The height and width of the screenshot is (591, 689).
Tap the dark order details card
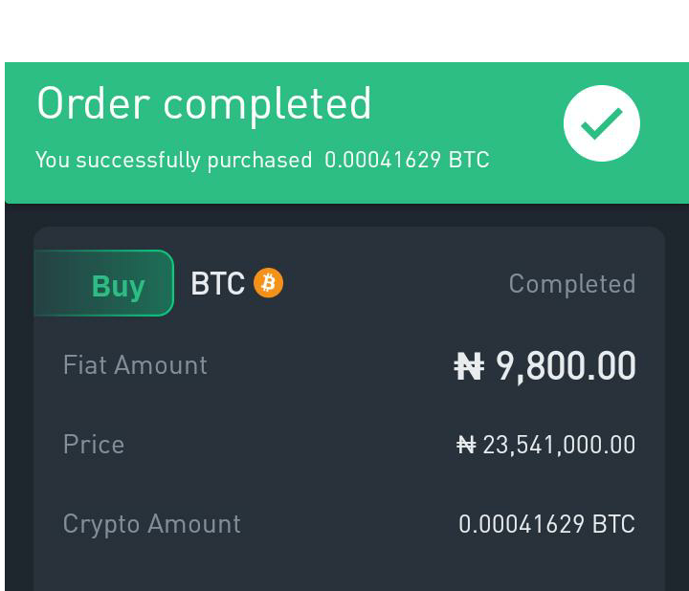[349, 408]
